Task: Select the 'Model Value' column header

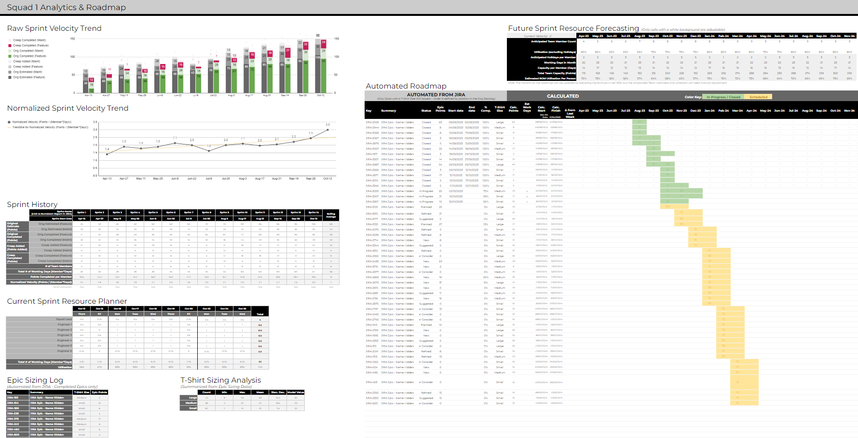Action: pos(296,392)
